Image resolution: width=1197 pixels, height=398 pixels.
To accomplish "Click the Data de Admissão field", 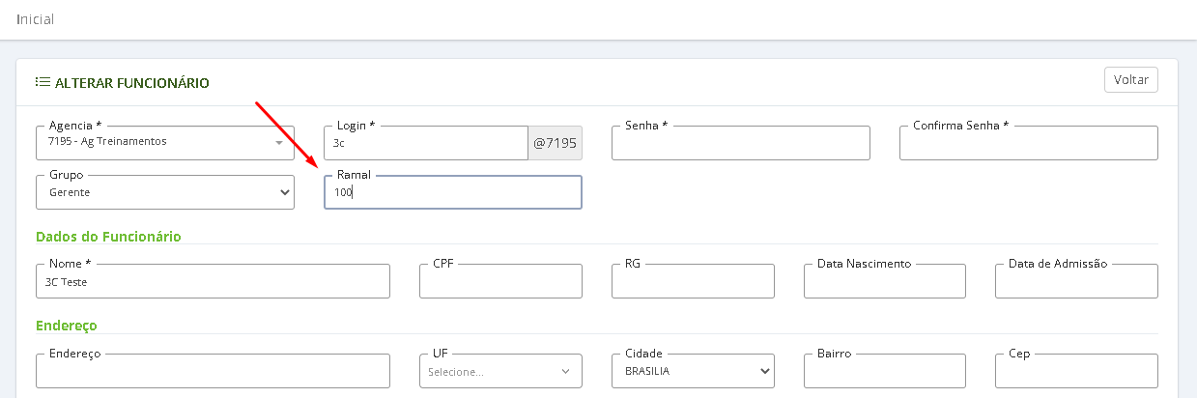I will (x=1076, y=281).
